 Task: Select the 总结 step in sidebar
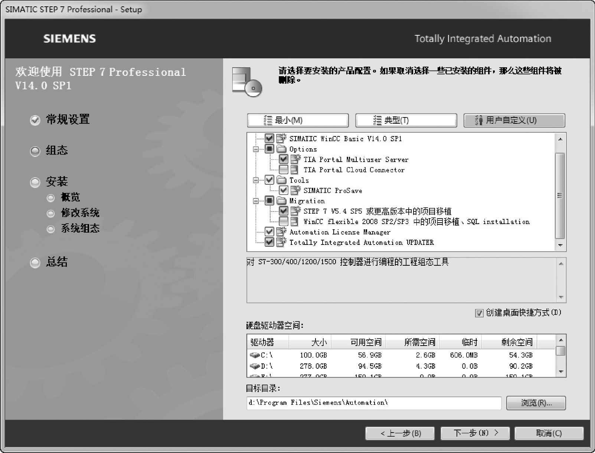49,262
